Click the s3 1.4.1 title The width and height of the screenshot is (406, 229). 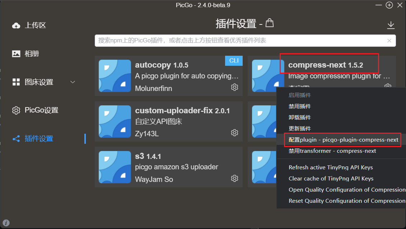pos(148,156)
